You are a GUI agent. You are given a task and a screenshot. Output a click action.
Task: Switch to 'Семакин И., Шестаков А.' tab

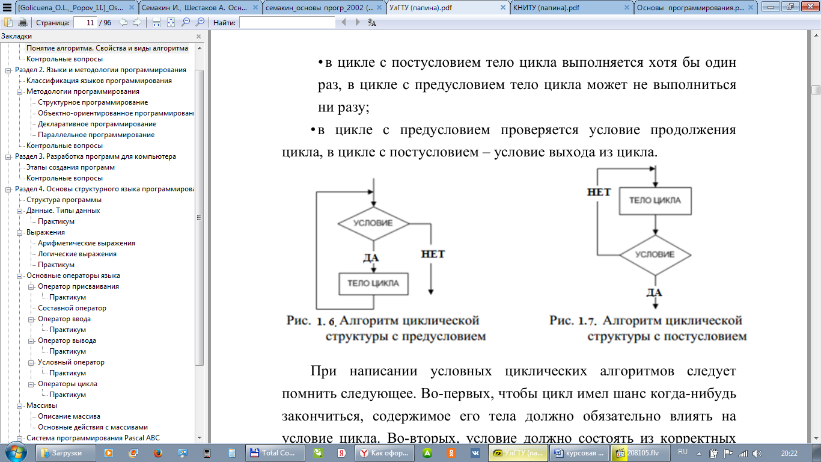pos(200,8)
